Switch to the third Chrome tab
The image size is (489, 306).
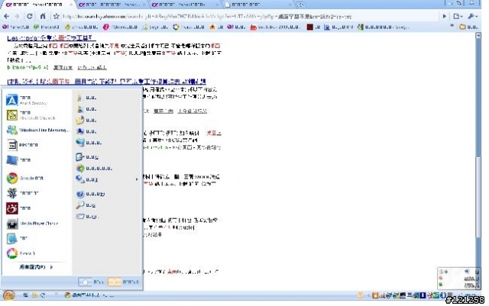coord(186,5)
